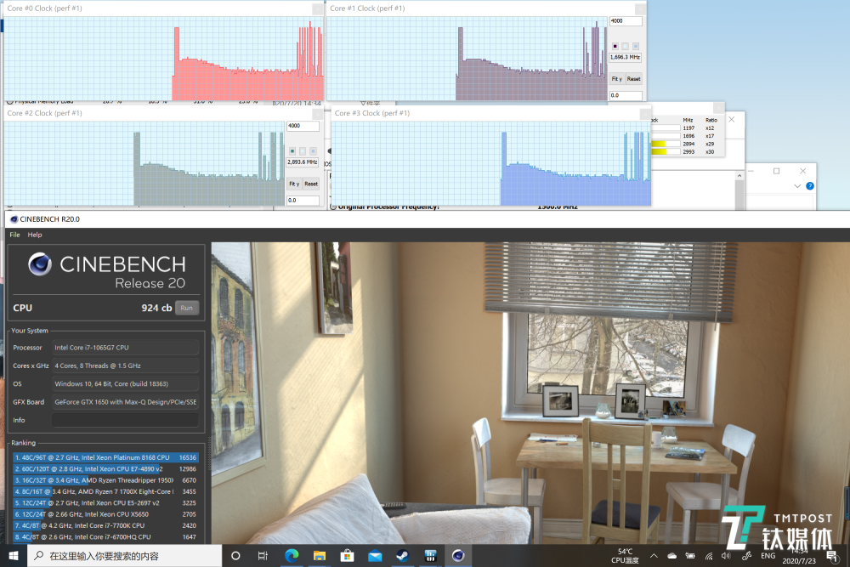Open Microsoft Store from the taskbar
The image size is (850, 567).
[347, 556]
